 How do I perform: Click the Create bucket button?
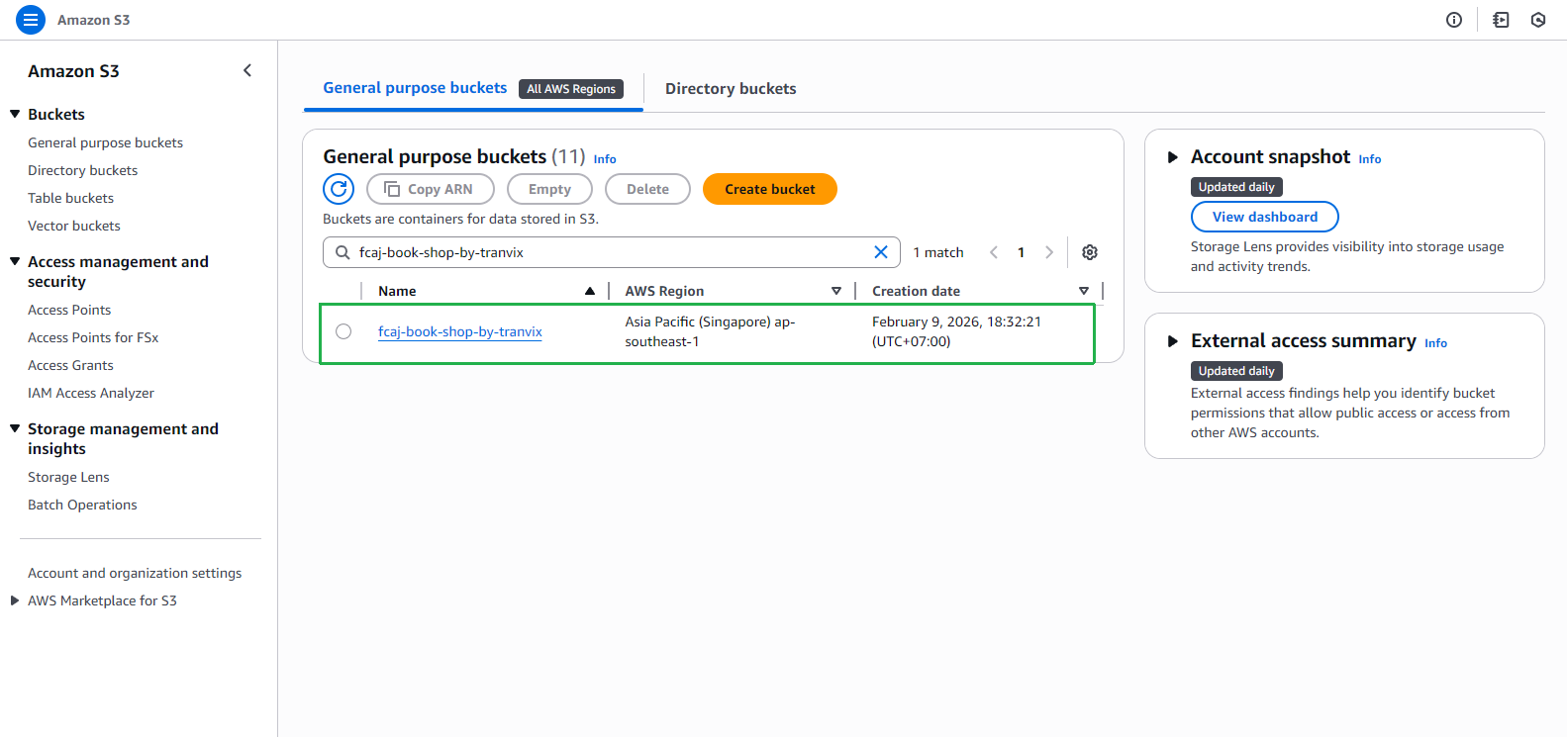click(770, 189)
